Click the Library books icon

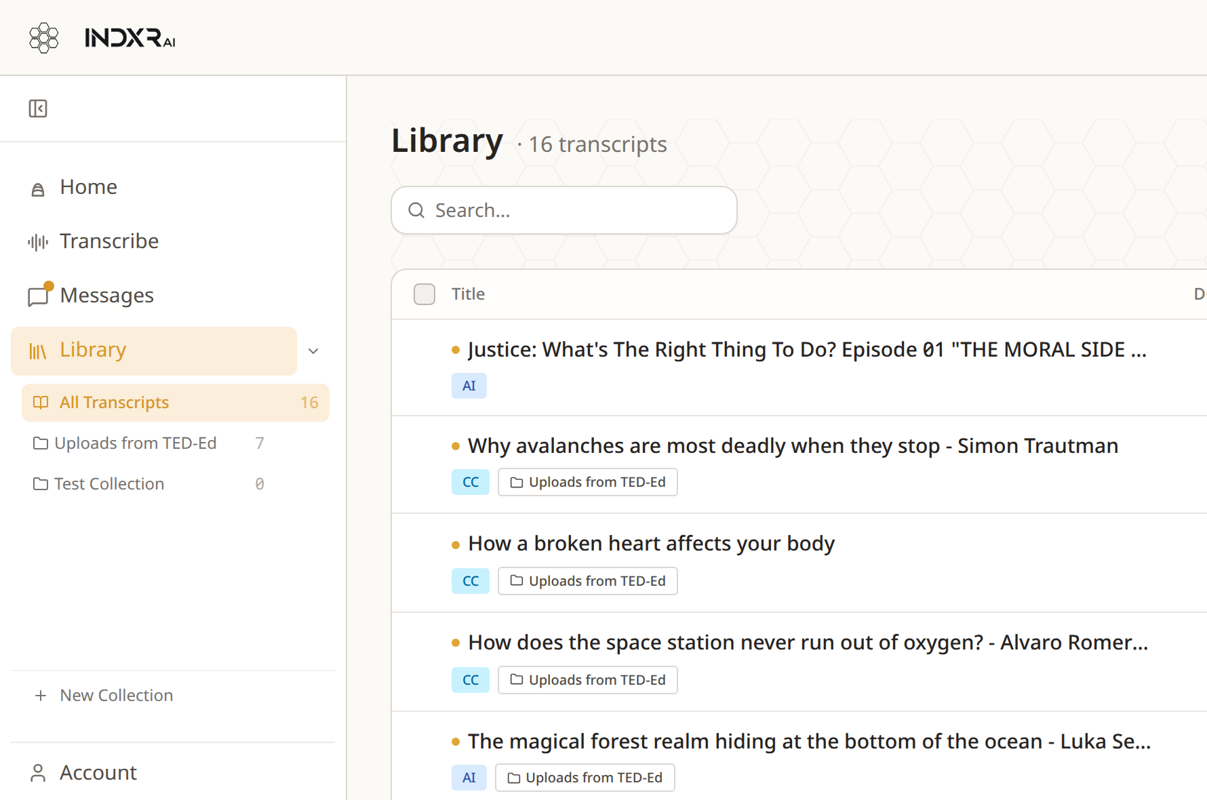pos(38,351)
